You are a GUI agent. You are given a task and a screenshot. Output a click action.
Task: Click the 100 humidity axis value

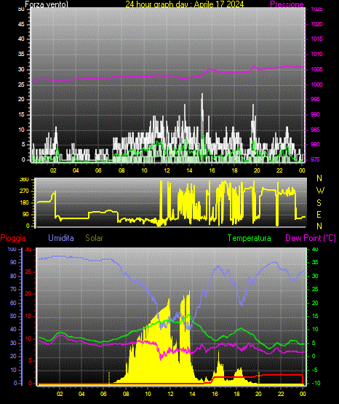[12, 249]
